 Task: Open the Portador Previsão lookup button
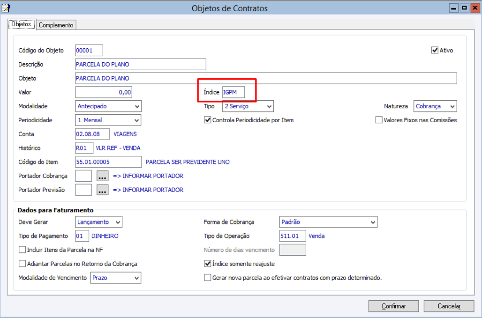[x=103, y=190]
